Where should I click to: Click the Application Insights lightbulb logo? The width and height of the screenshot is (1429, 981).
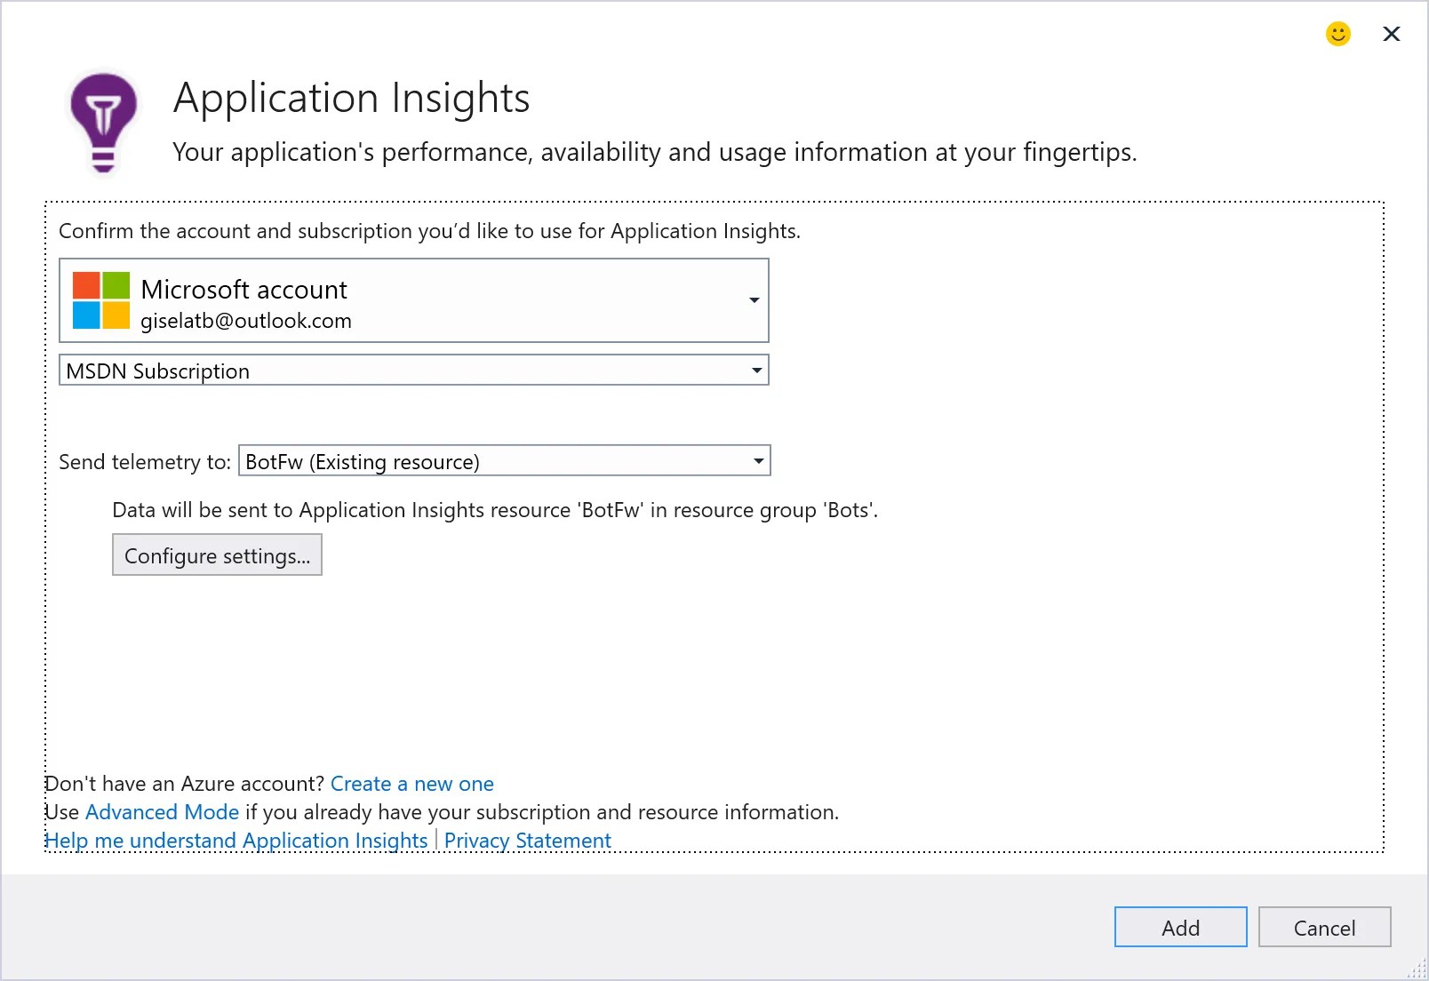tap(103, 123)
